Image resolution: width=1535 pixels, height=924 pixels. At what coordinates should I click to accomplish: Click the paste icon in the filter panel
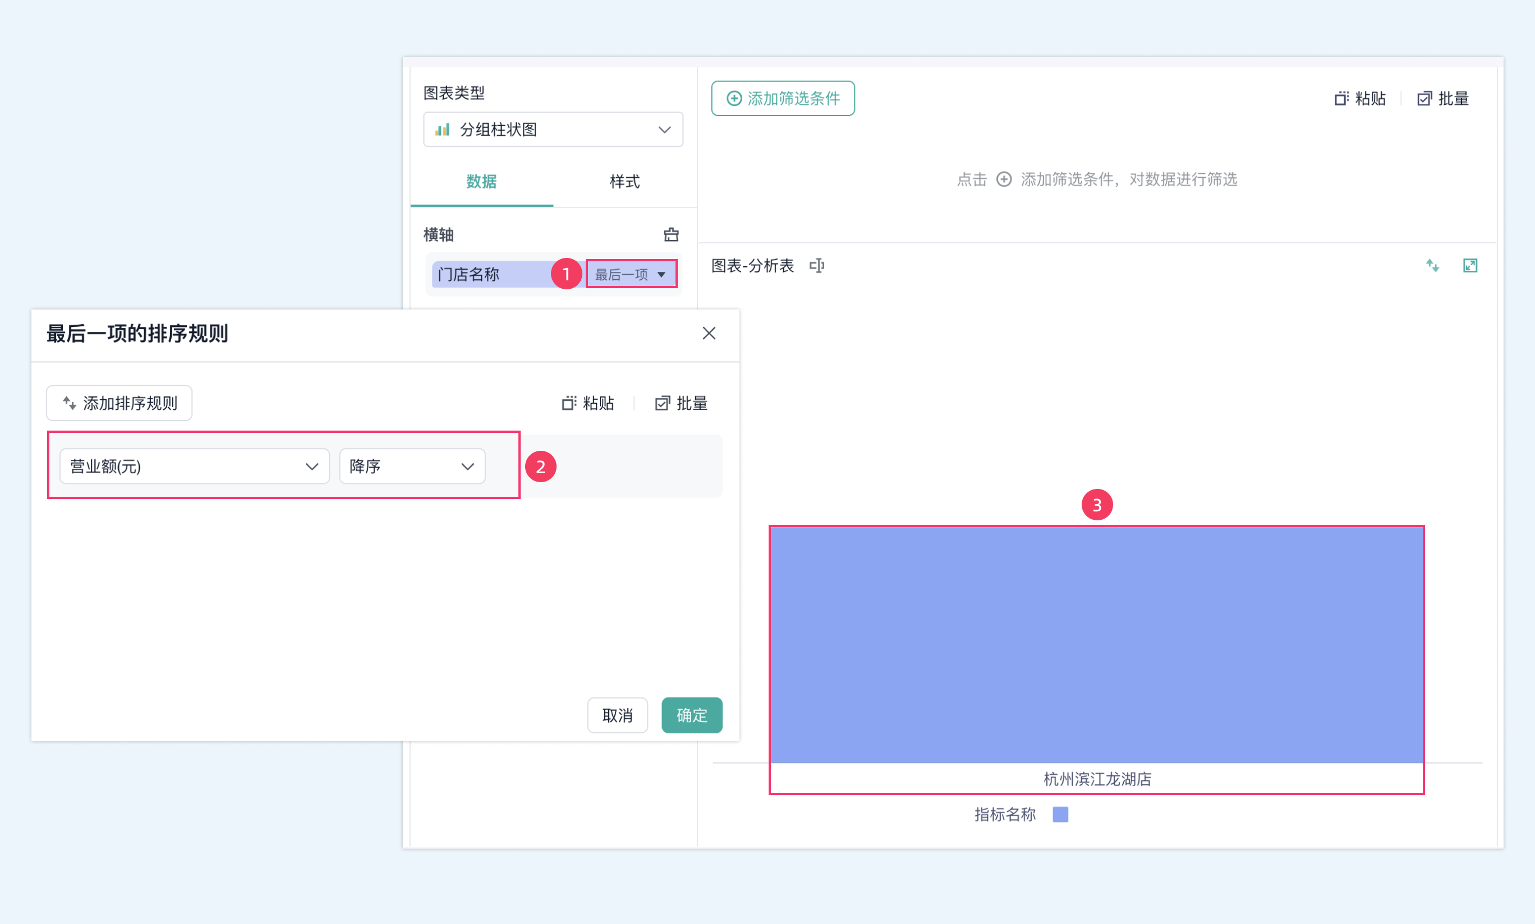pos(1341,98)
